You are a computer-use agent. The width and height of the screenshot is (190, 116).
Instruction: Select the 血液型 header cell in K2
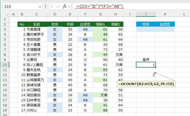tap(165, 24)
